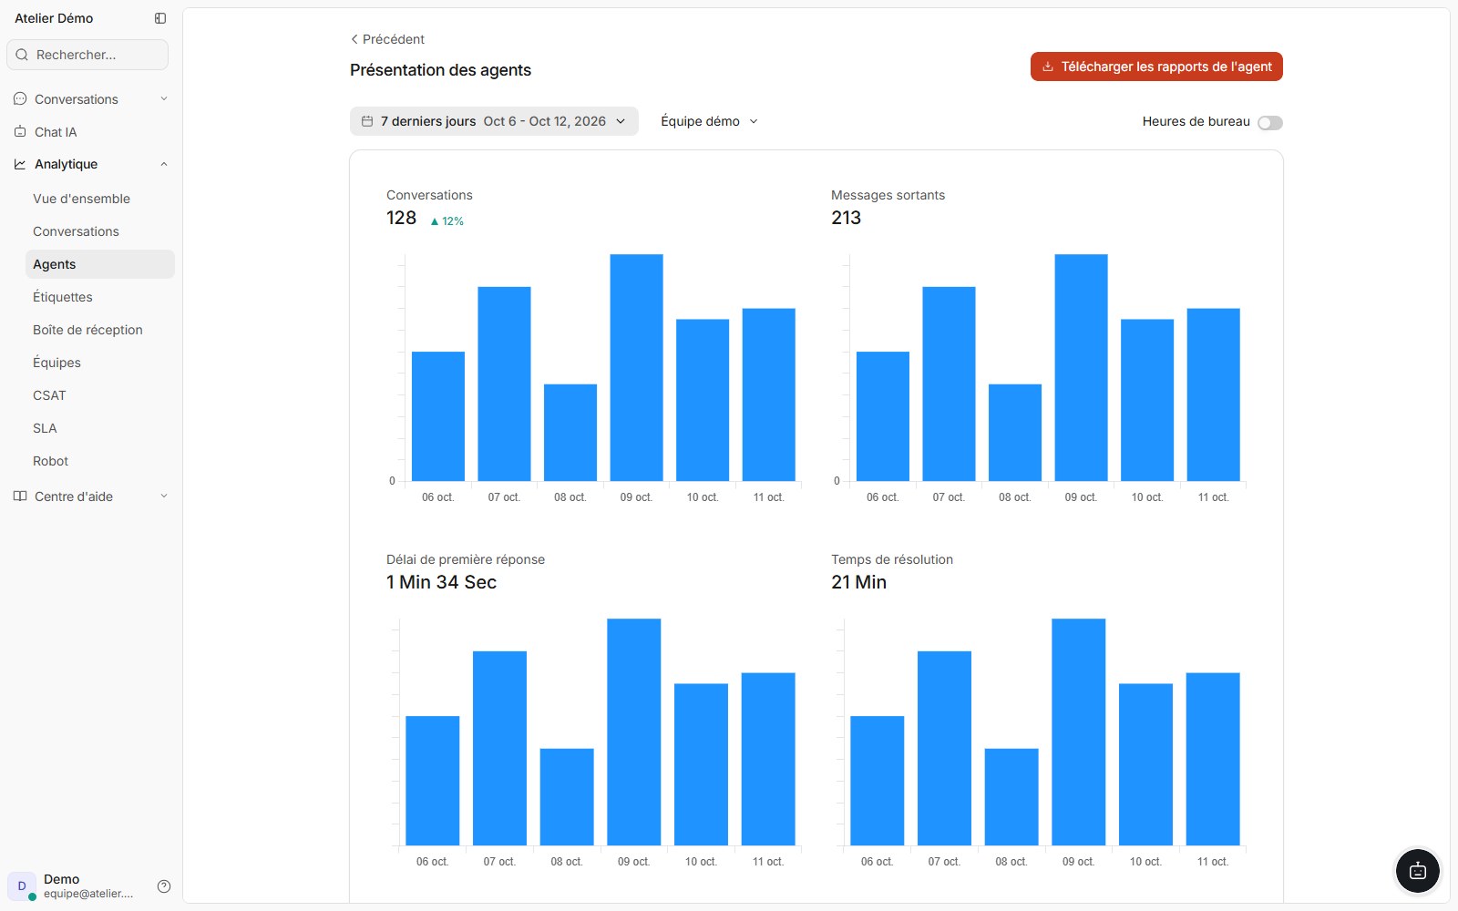Click the Centre d'aide book icon

point(20,496)
